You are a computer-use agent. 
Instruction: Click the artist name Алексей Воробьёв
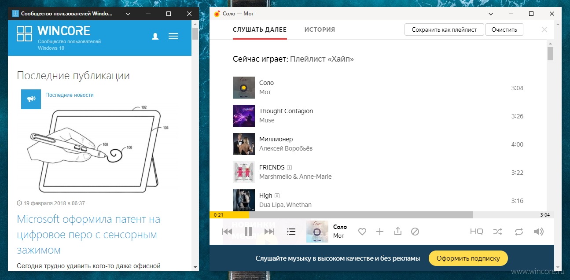coord(286,148)
